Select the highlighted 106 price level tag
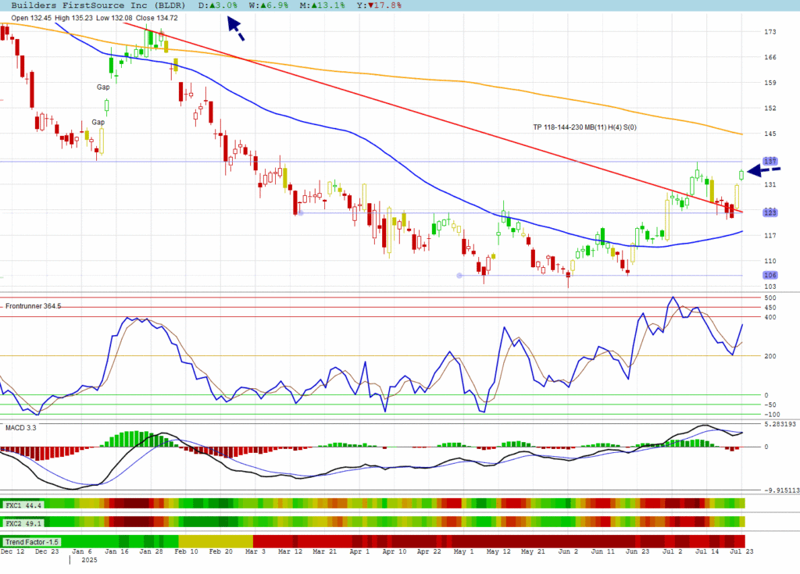Viewport: 800px width, 574px height. click(x=770, y=275)
